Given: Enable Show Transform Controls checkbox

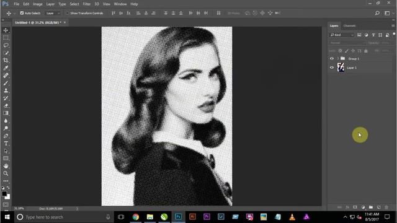Looking at the screenshot, I should tap(68, 13).
